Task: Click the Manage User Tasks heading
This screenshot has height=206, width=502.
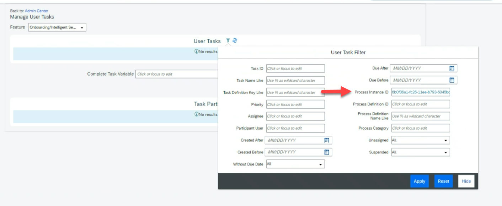Action: pos(32,17)
